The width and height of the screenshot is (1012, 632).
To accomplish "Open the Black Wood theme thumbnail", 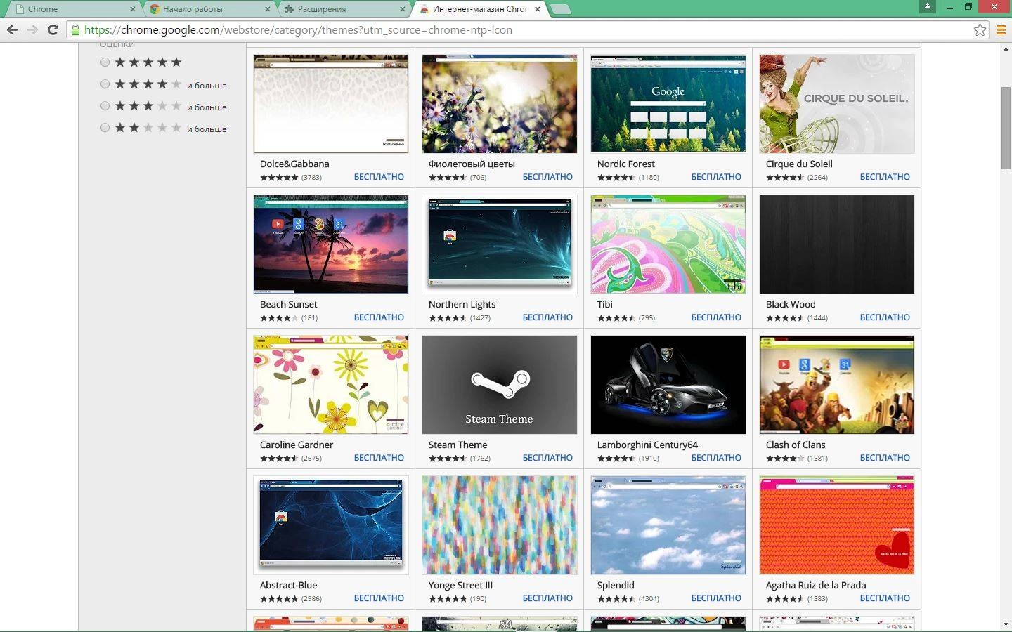I will pos(837,244).
